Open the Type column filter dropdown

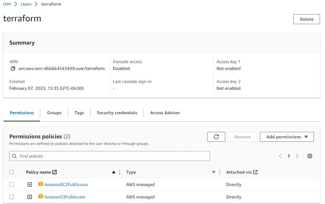click(214, 172)
